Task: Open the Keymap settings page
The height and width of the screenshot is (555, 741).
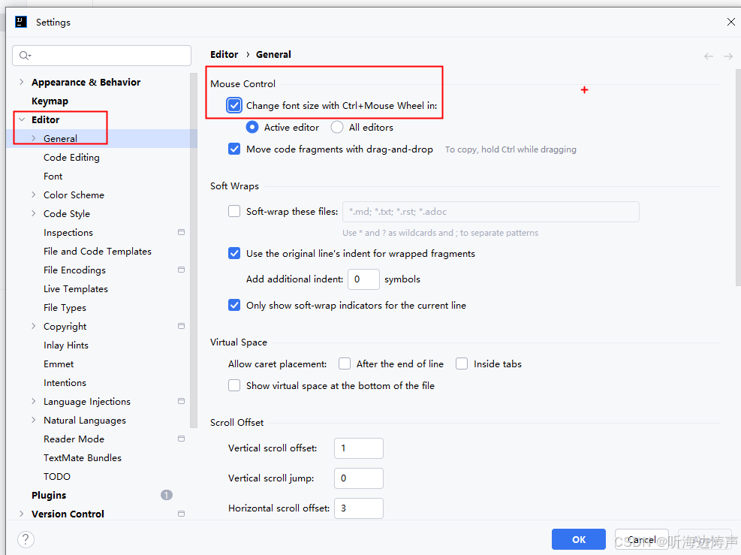Action: click(x=50, y=101)
